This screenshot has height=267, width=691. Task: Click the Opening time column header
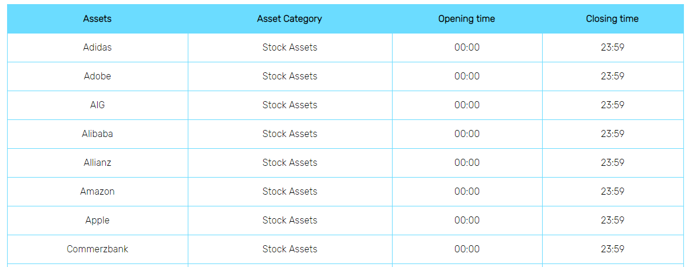pyautogui.click(x=467, y=19)
